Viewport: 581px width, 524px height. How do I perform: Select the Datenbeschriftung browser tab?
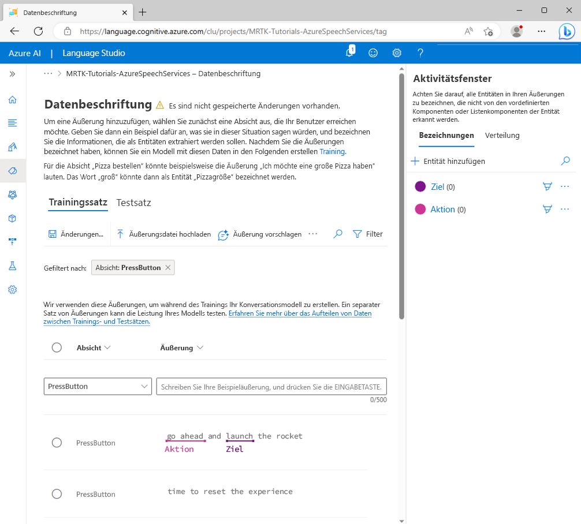coord(68,13)
